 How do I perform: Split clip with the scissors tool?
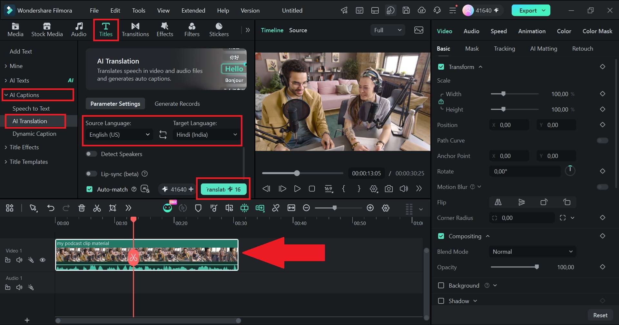coord(97,208)
